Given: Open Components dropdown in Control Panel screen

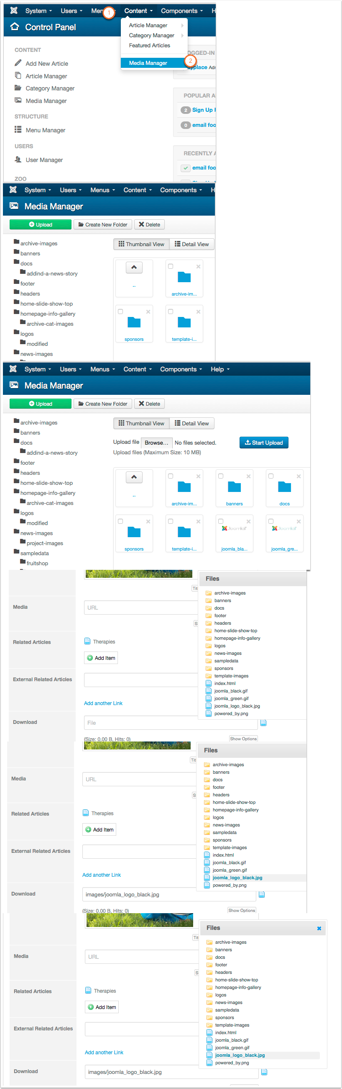Looking at the screenshot, I should click(182, 10).
